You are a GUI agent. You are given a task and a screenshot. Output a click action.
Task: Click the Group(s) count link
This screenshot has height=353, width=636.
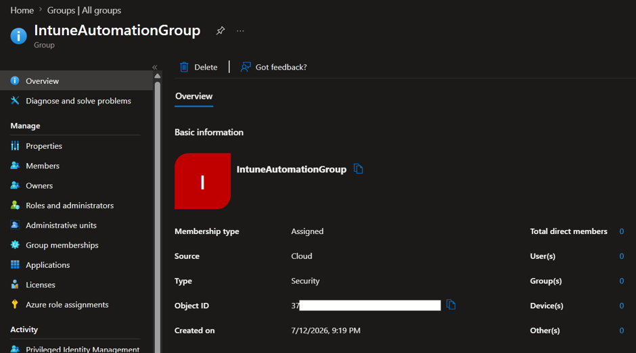(621, 281)
